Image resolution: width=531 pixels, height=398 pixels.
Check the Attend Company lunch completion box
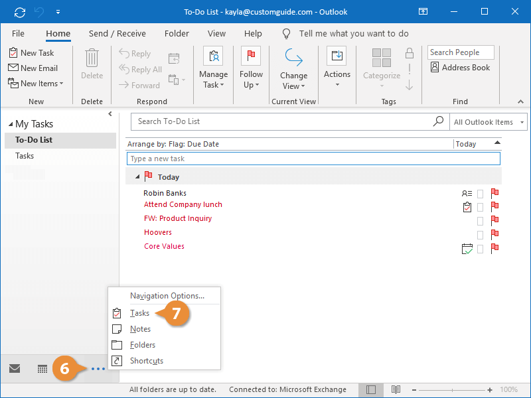[480, 207]
